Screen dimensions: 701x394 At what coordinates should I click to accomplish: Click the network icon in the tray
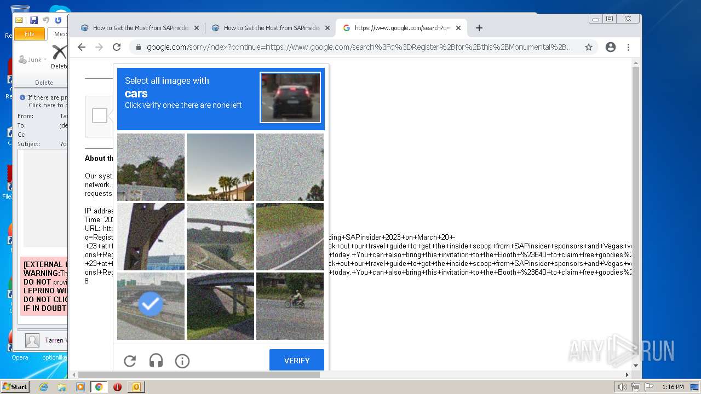coord(635,387)
